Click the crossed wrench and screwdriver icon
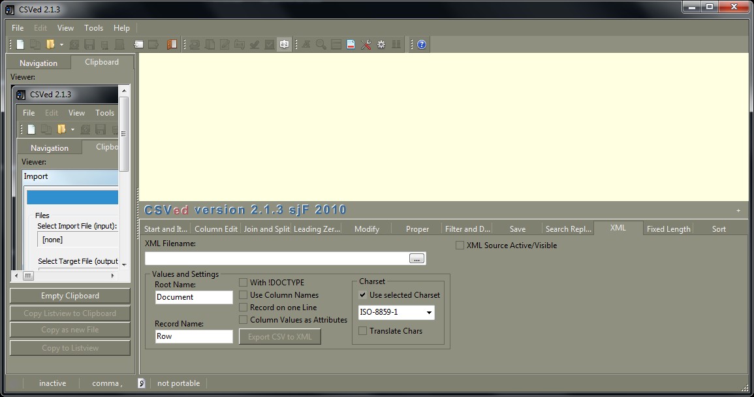This screenshot has height=397, width=754. (x=366, y=45)
